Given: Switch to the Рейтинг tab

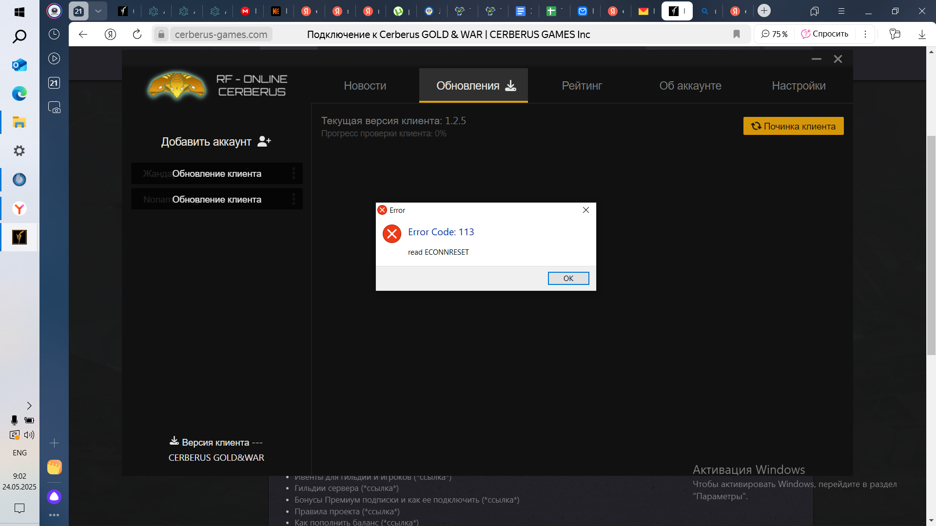Looking at the screenshot, I should tap(582, 86).
